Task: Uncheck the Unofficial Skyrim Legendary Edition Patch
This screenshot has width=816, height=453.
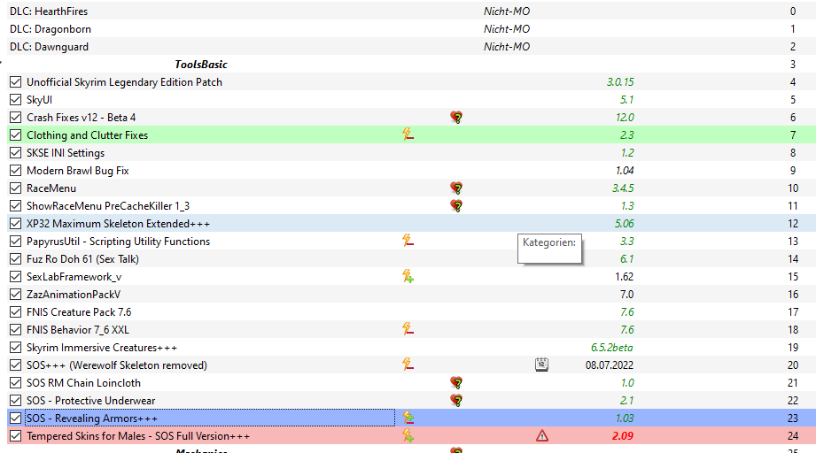Action: pyautogui.click(x=15, y=82)
